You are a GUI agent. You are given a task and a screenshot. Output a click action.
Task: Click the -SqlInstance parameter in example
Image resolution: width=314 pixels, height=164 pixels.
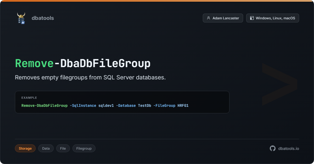[x=83, y=106]
